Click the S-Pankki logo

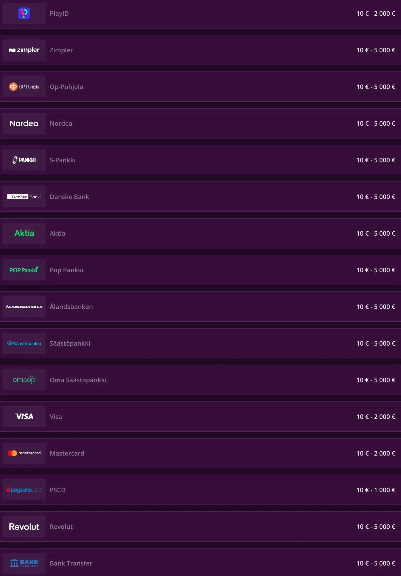point(24,160)
